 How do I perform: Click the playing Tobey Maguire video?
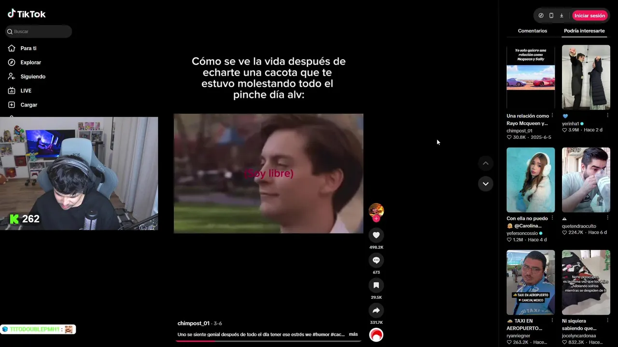click(268, 173)
